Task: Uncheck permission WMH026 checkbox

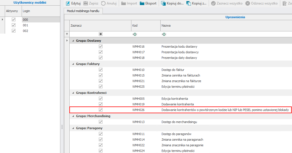Action: click(101, 110)
